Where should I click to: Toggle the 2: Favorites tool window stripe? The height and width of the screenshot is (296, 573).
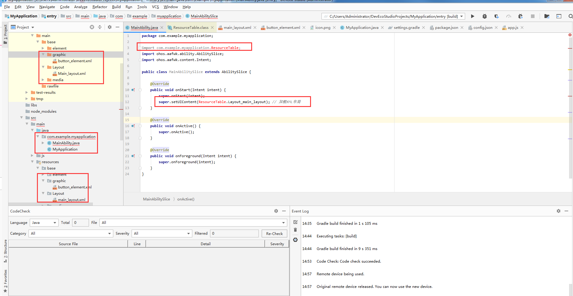5,281
